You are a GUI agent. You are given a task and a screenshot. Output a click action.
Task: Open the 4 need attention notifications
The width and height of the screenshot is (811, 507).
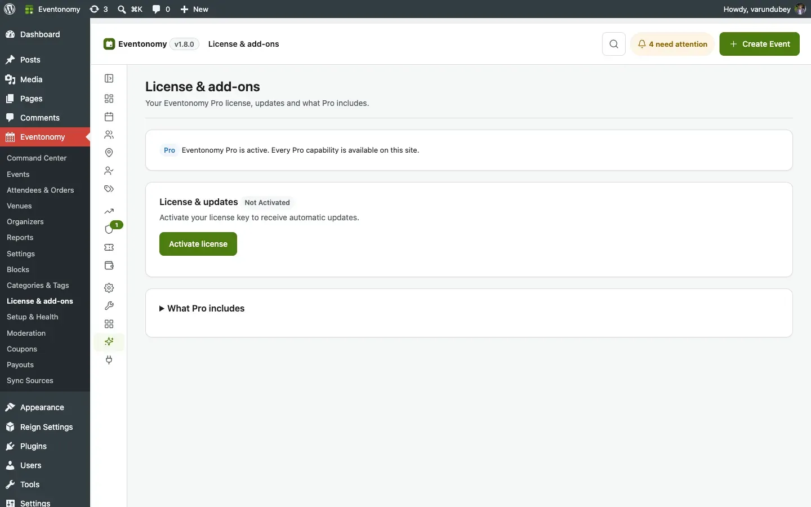[672, 44]
